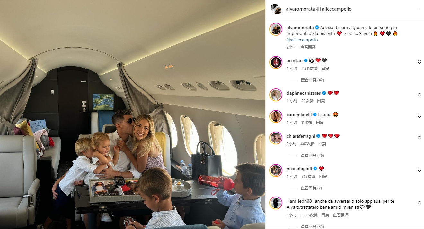424x229 pixels.
Task: Open the @alicecampello mention in the caption
Action: coord(302,40)
